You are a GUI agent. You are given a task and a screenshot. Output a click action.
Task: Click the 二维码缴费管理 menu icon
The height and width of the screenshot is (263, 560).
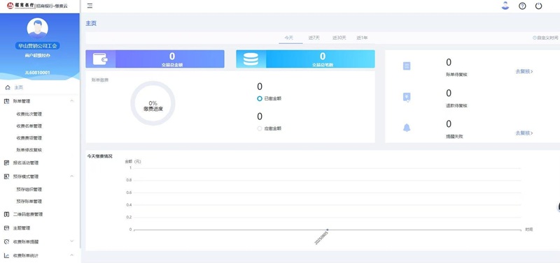(6, 214)
